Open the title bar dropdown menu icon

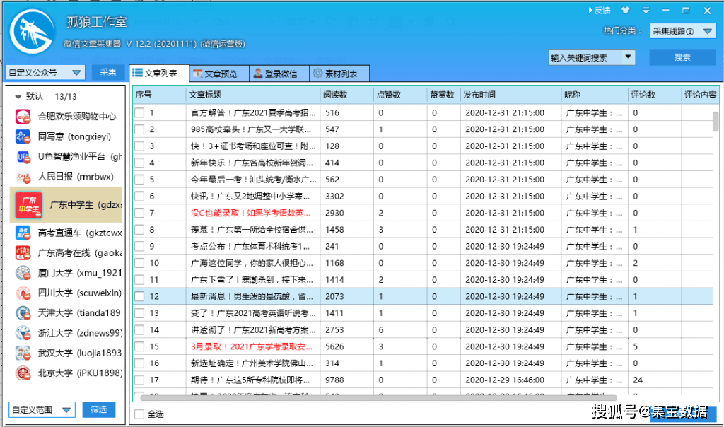click(645, 11)
